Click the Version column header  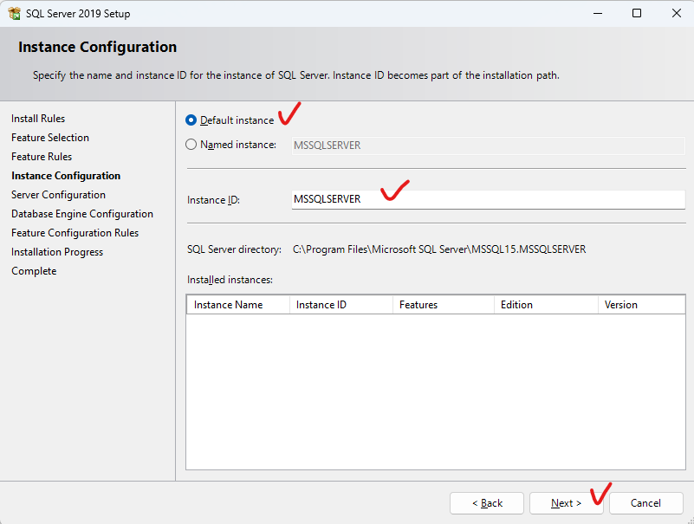641,305
